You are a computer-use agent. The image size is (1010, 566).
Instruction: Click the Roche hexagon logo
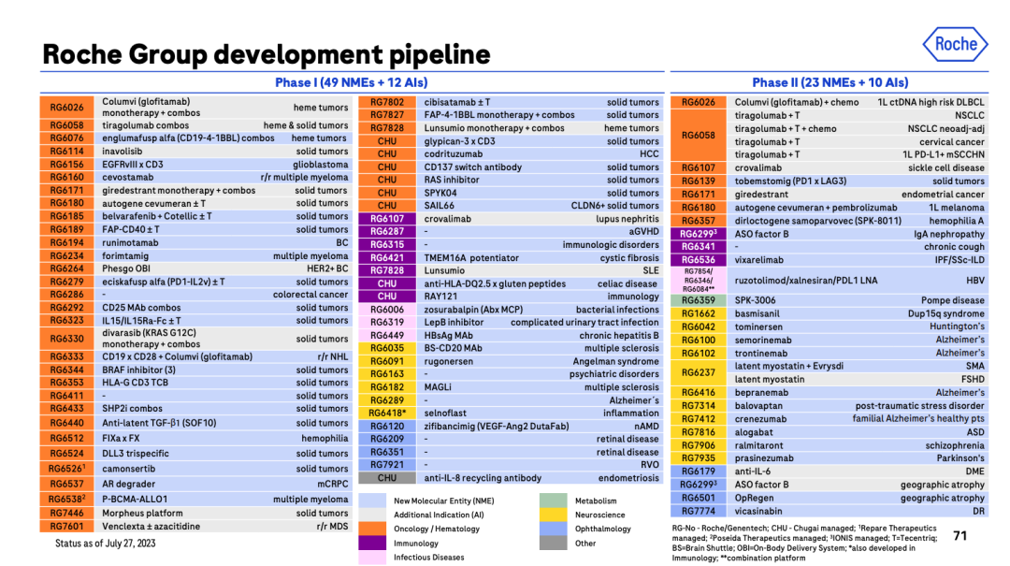[955, 45]
